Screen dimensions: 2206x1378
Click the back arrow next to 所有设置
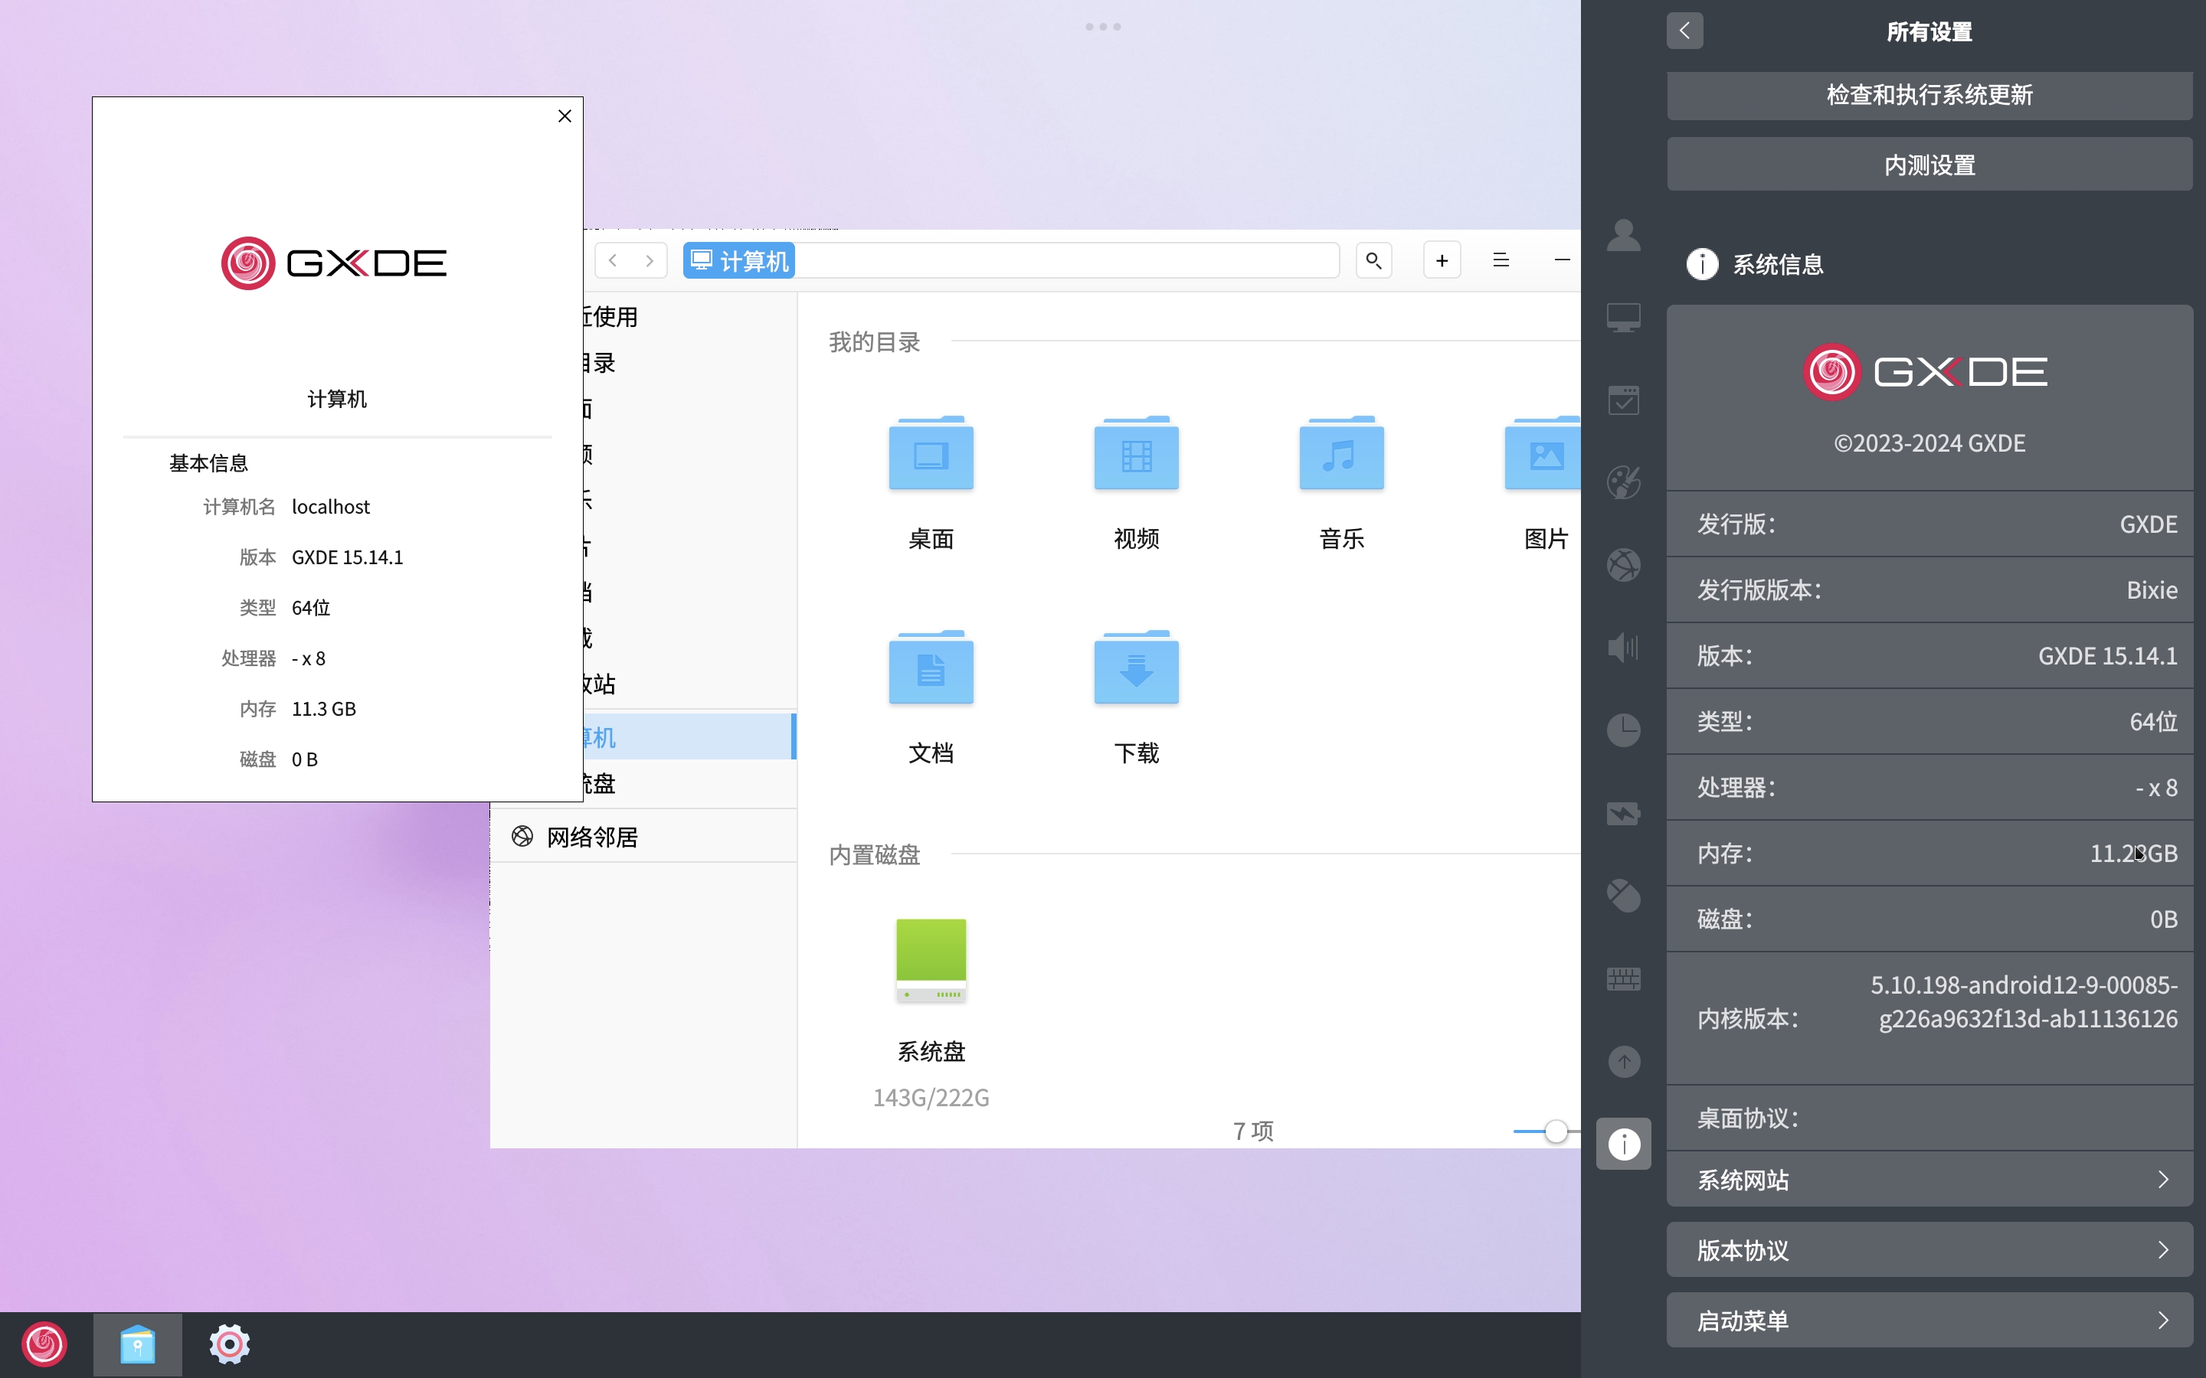tap(1684, 31)
